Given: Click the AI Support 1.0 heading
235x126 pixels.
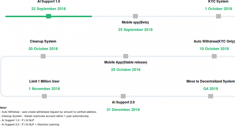Looking at the screenshot, I should [x=49, y=2].
